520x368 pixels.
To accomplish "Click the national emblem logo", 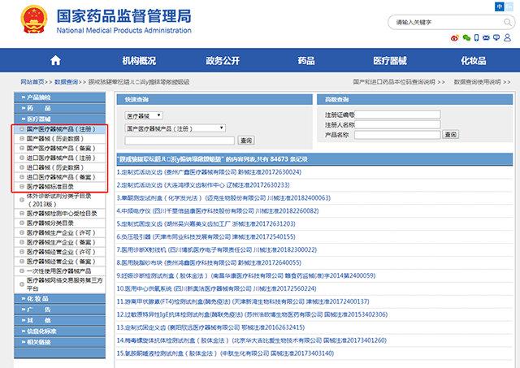I will (x=34, y=19).
